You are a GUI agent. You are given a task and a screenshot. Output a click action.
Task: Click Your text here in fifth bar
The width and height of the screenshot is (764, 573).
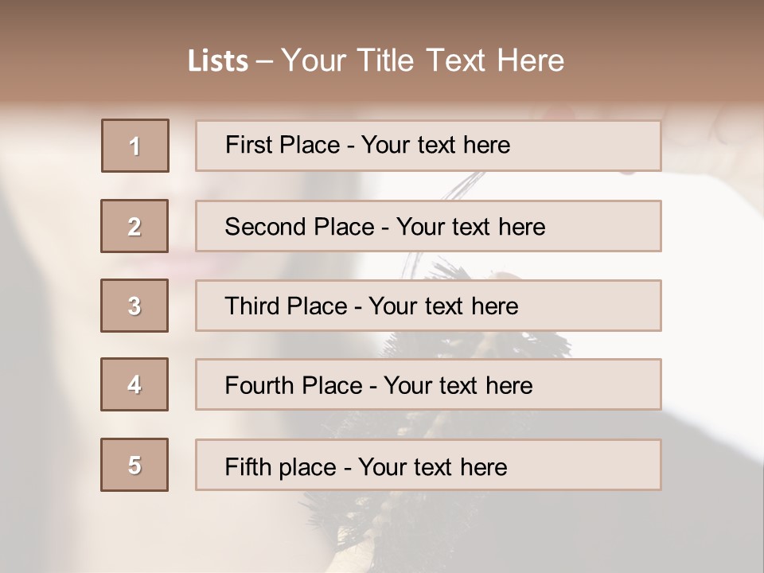[x=433, y=466]
